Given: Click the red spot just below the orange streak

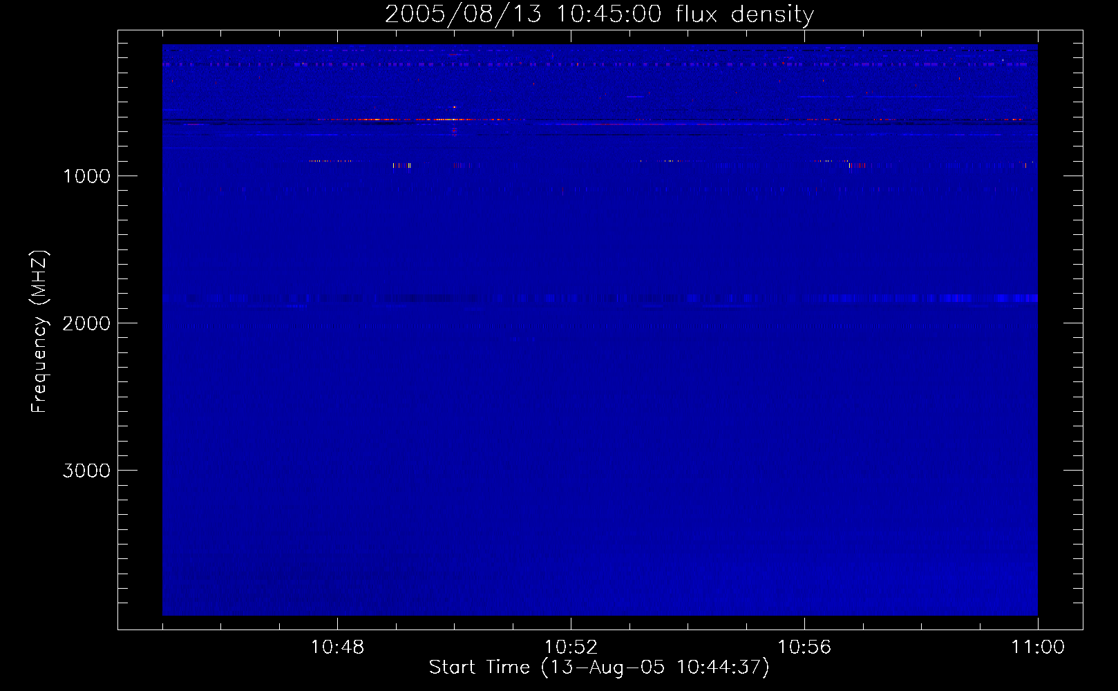Looking at the screenshot, I should [454, 129].
